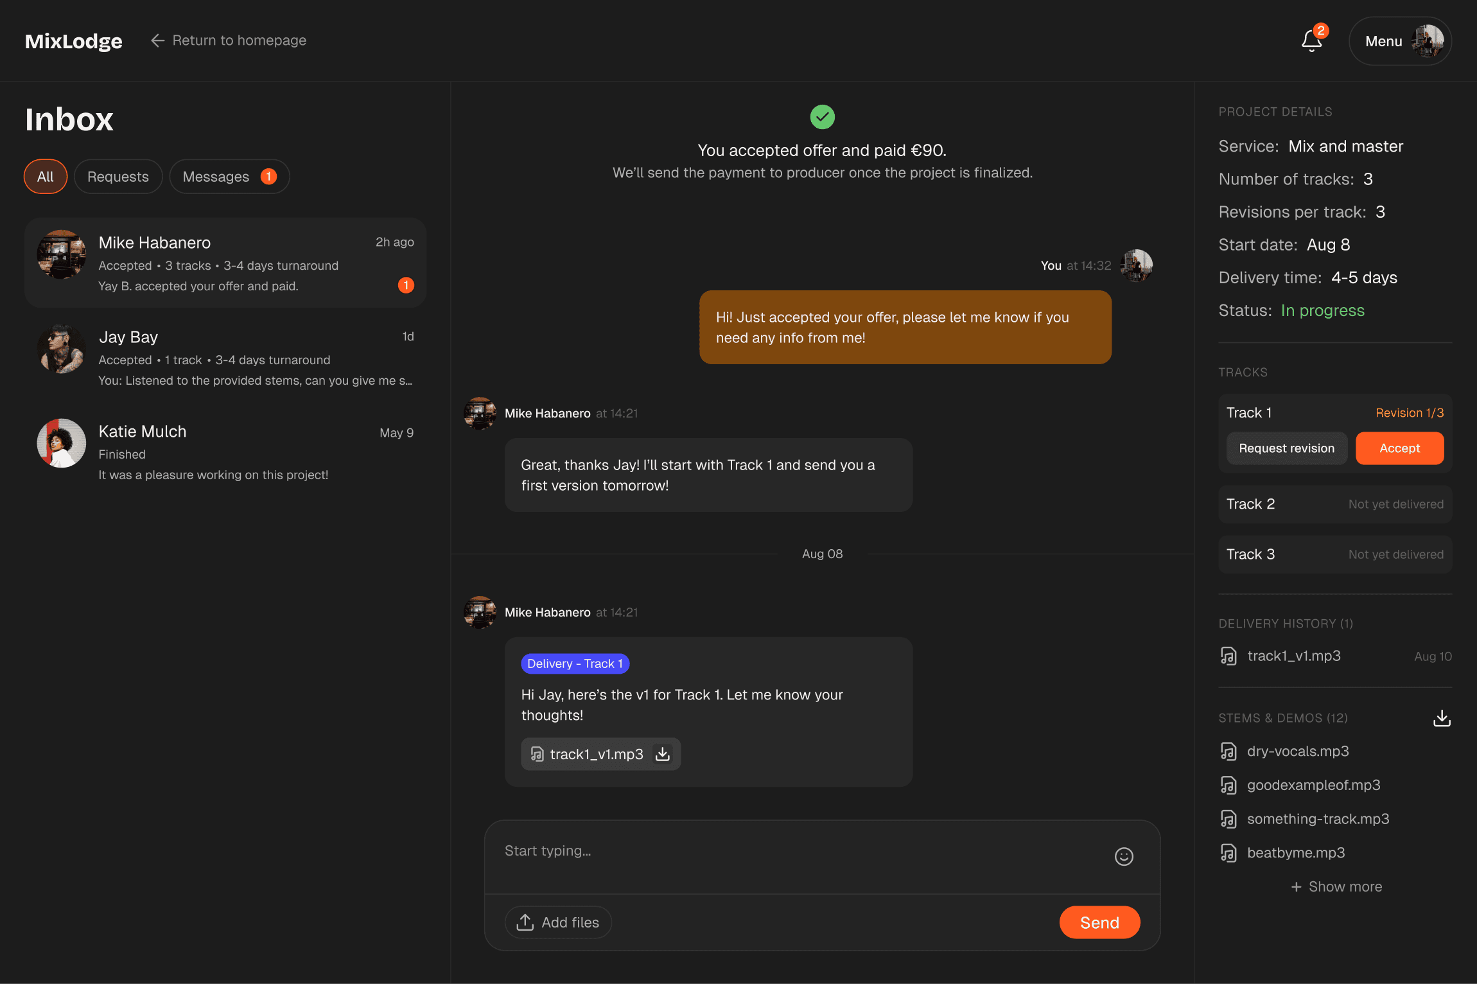Screen dimensions: 1477x984
Task: Click the back arrow to return to homepage
Action: click(158, 40)
